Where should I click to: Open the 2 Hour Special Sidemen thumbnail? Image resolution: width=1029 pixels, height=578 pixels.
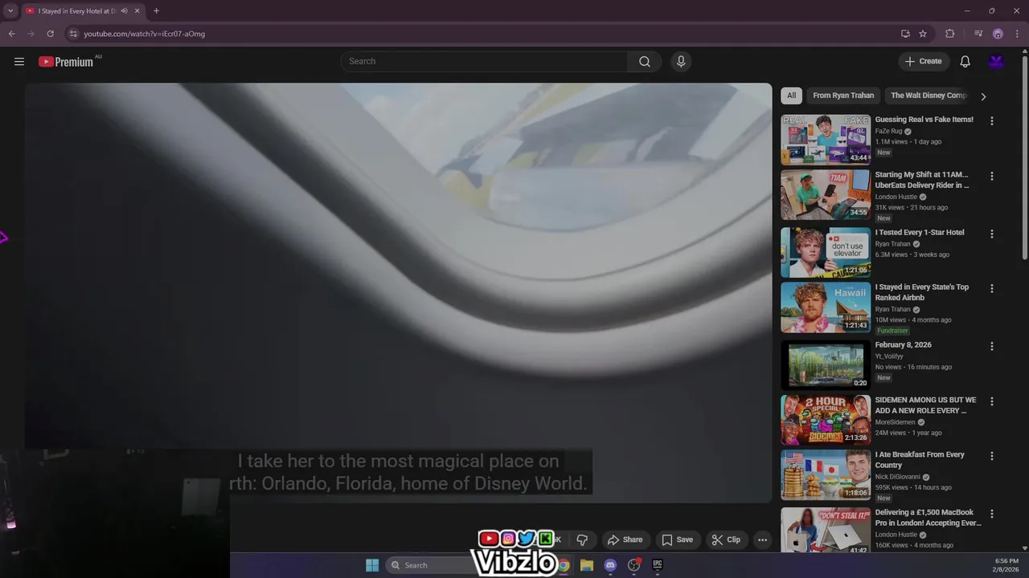click(826, 419)
